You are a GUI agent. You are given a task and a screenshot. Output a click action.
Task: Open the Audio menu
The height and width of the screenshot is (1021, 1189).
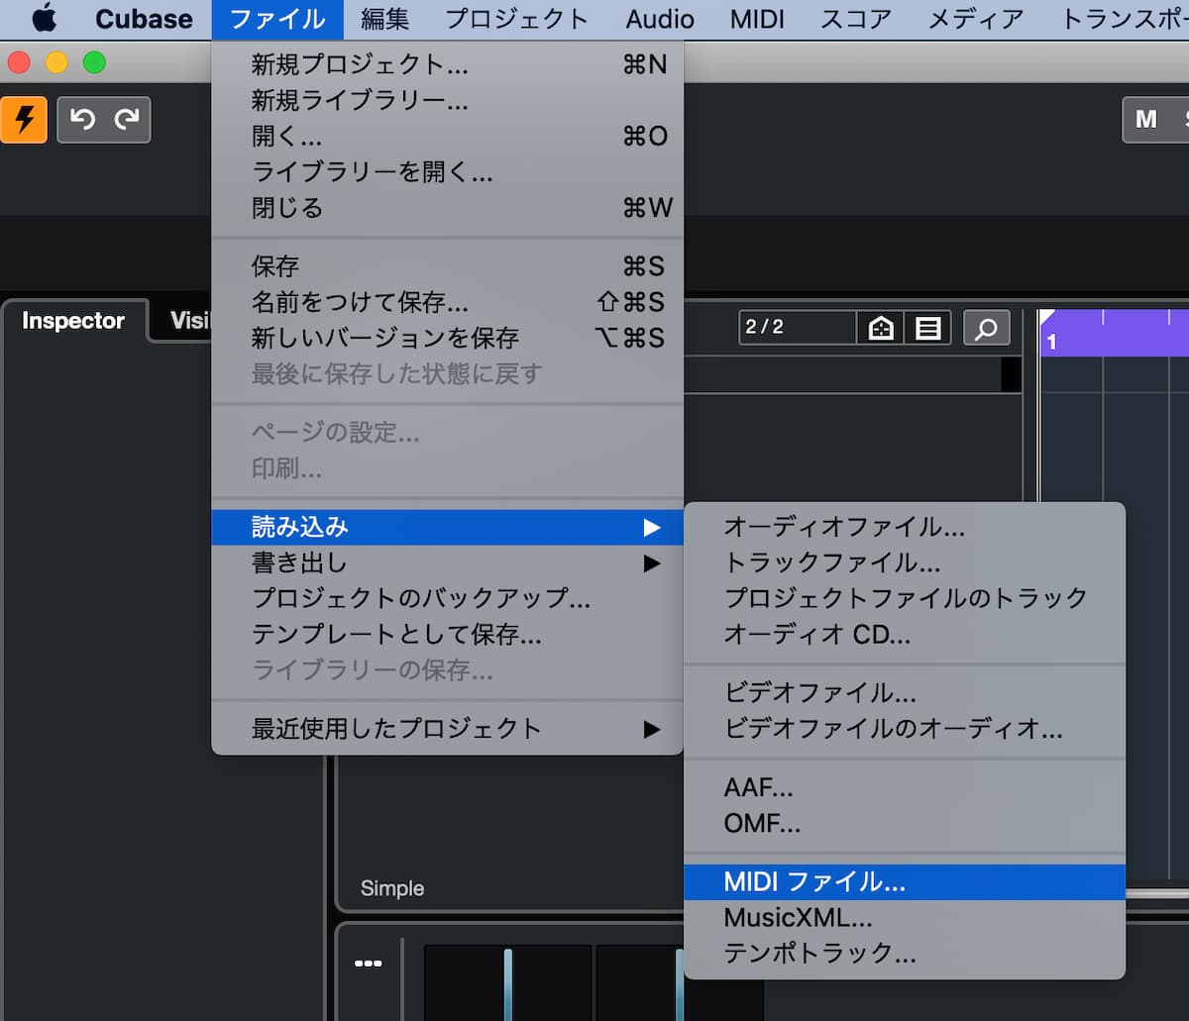[660, 19]
